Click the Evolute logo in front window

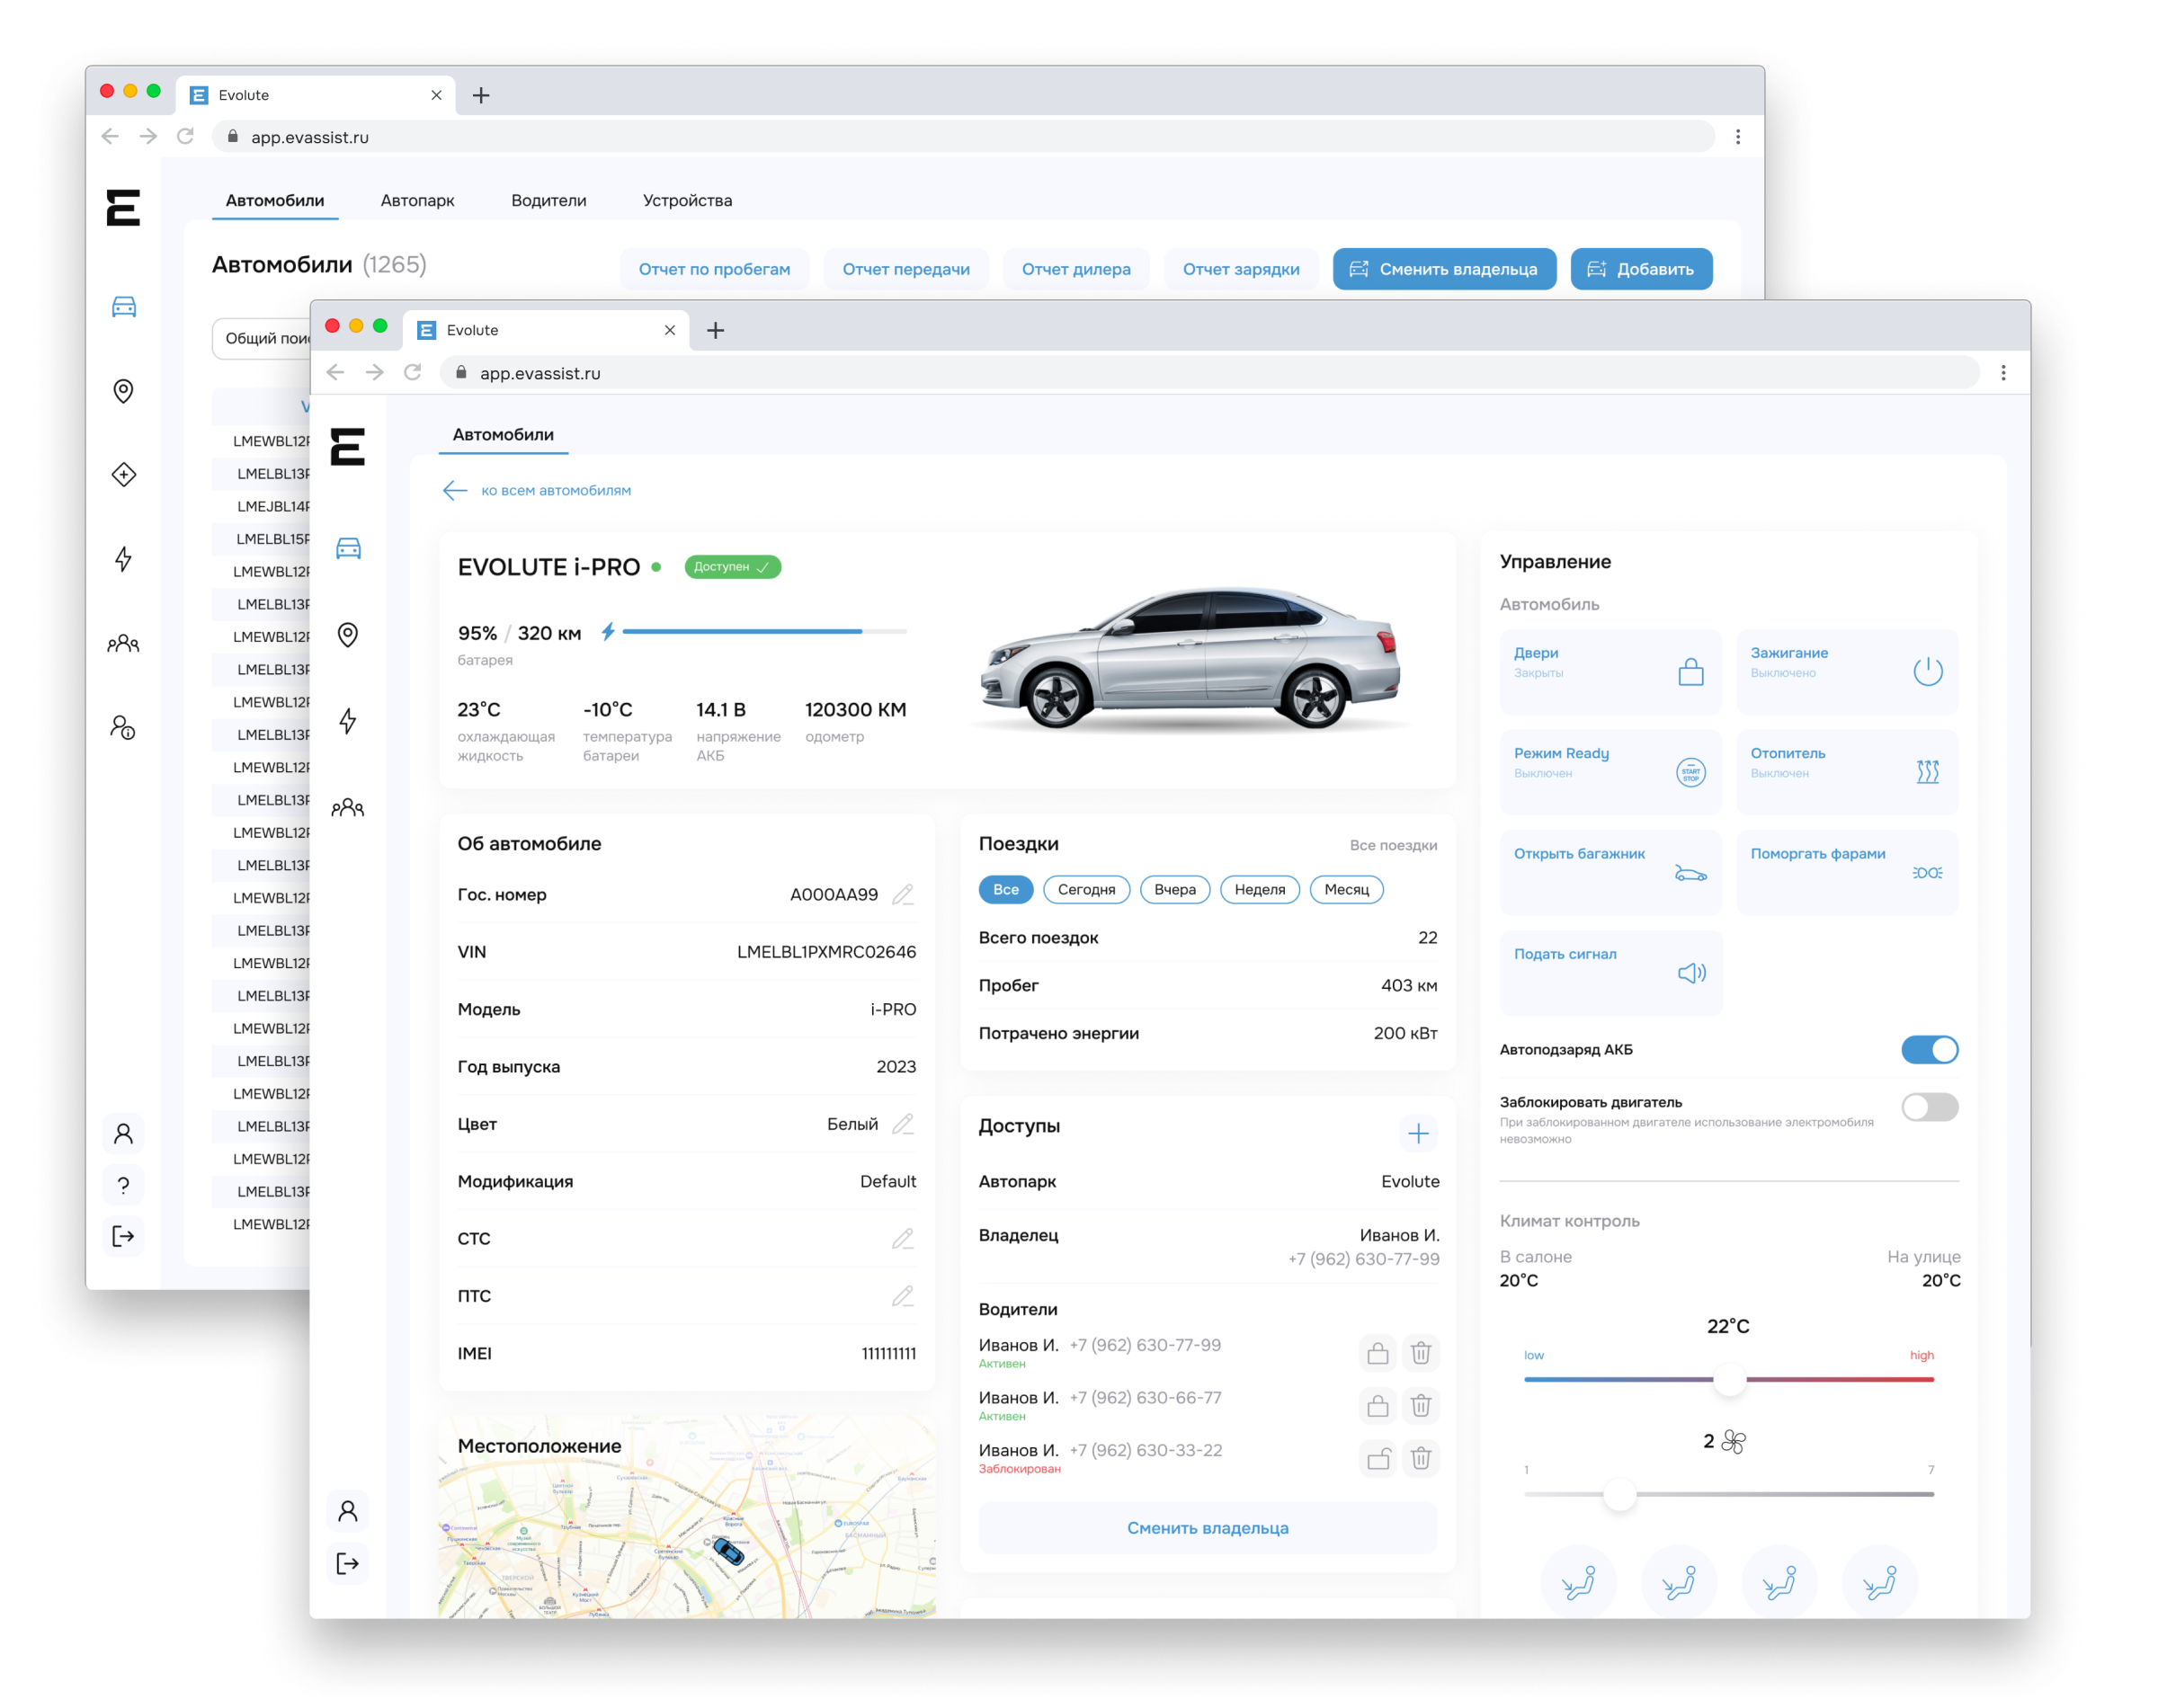point(348,446)
